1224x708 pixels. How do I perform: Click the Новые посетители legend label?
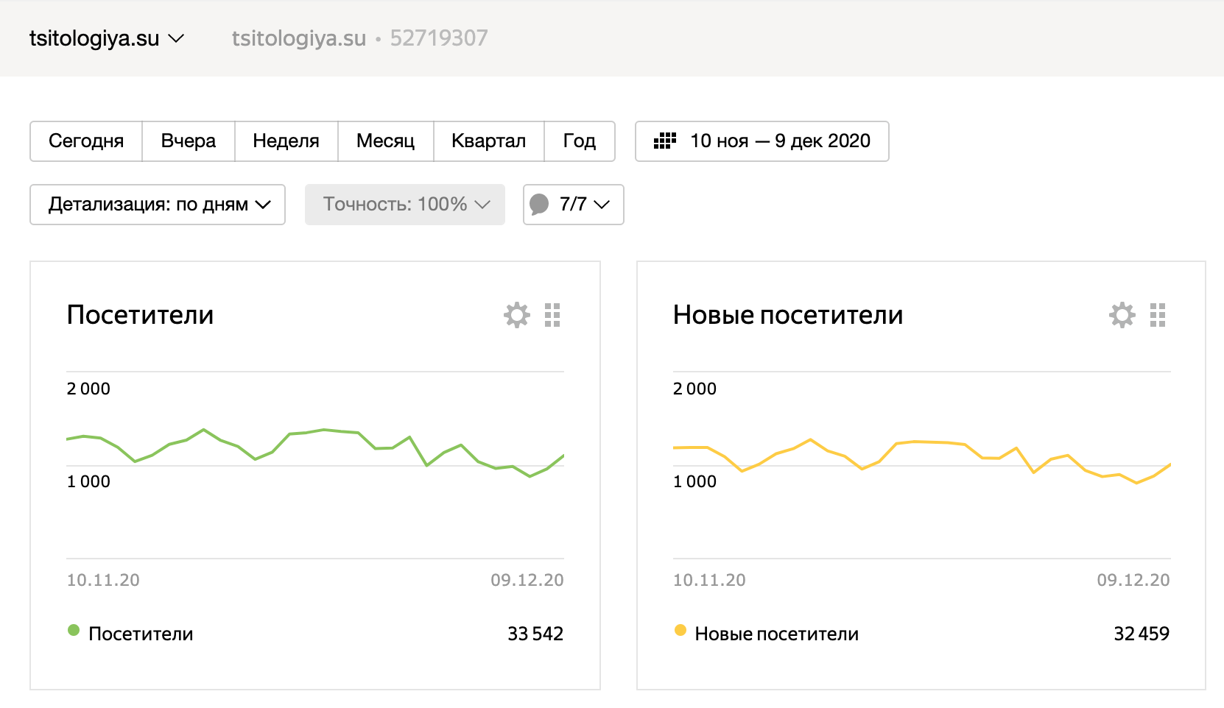pyautogui.click(x=776, y=634)
